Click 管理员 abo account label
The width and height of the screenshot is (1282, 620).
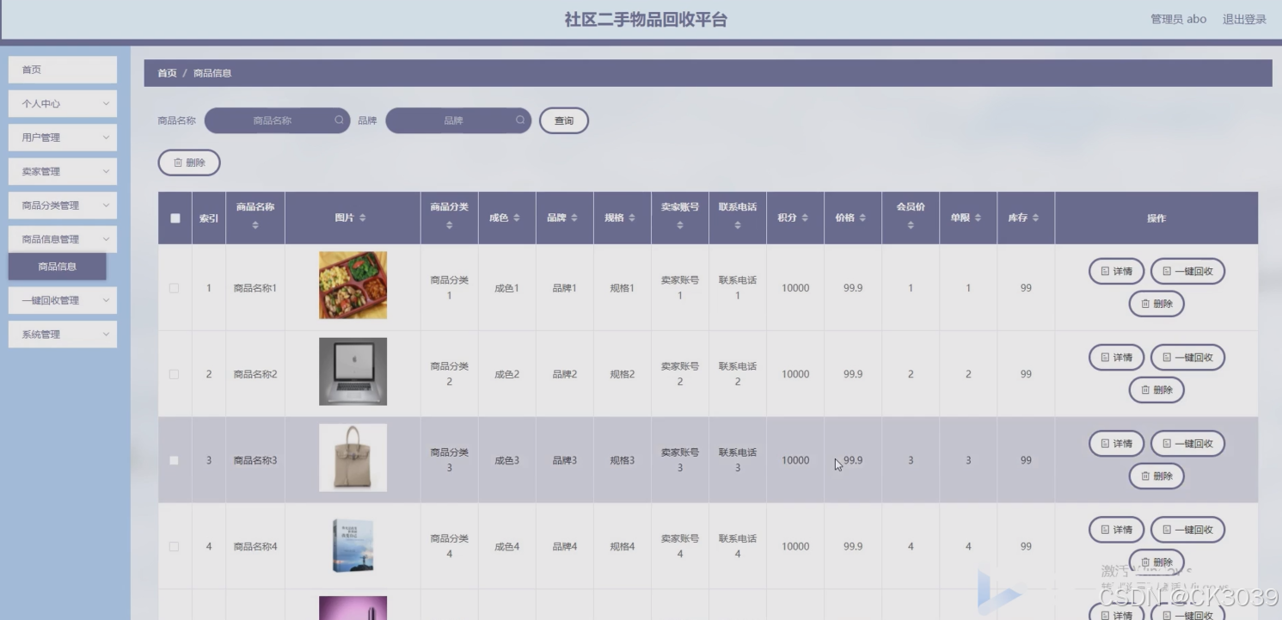pos(1178,19)
